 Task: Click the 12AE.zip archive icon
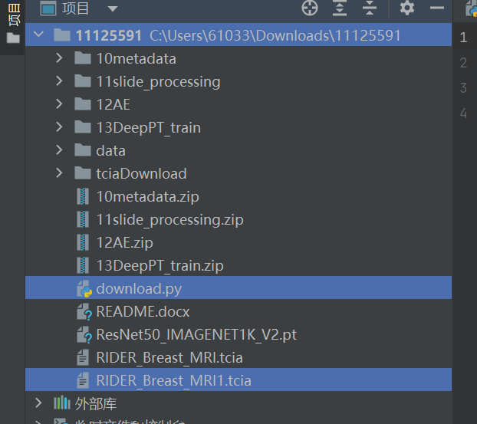click(83, 242)
